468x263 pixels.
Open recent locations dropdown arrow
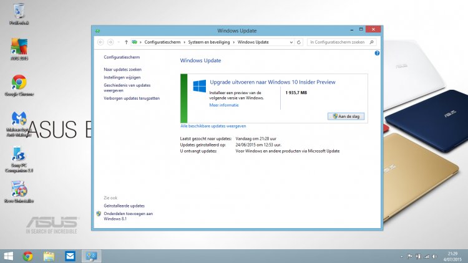119,42
